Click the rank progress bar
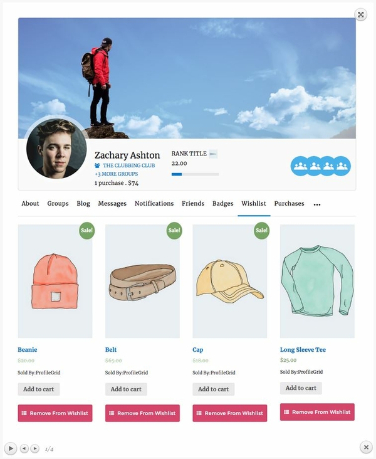The image size is (376, 459). (x=195, y=174)
